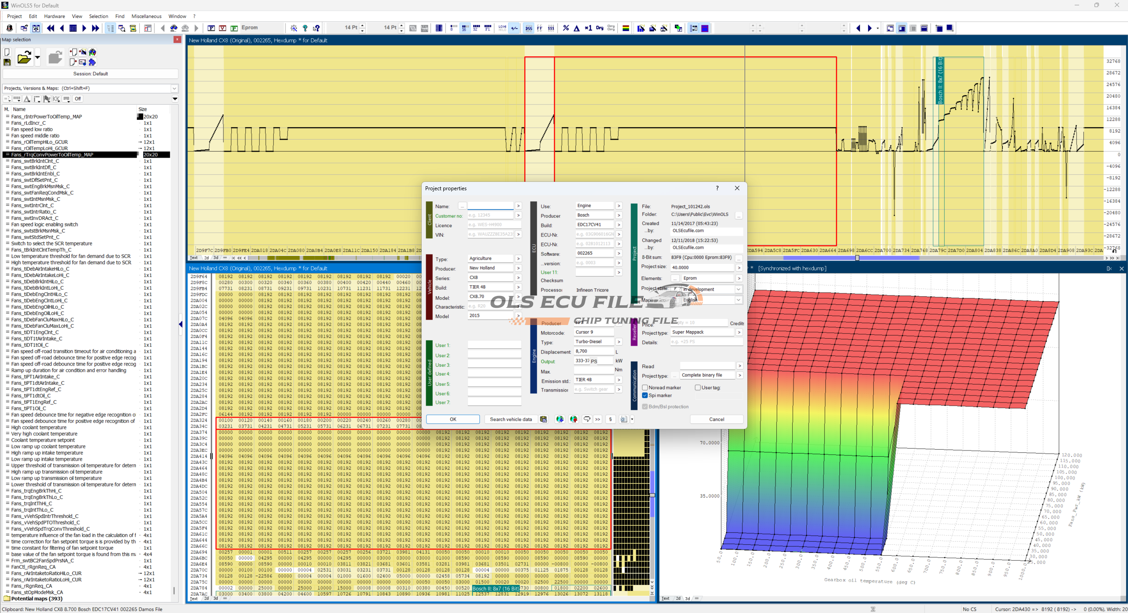Screen dimensions: 1128x613
Task: Click the percent display toolbar icon
Action: click(x=566, y=28)
